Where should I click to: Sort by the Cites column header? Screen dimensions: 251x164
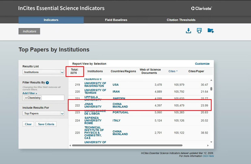173,71
